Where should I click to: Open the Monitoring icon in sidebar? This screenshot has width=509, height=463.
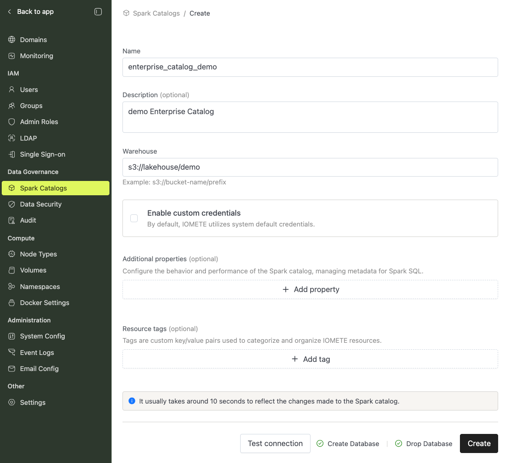click(12, 56)
